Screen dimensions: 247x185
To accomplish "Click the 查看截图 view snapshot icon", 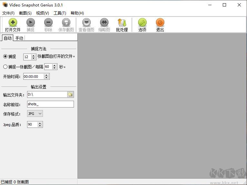I will click(x=86, y=22).
